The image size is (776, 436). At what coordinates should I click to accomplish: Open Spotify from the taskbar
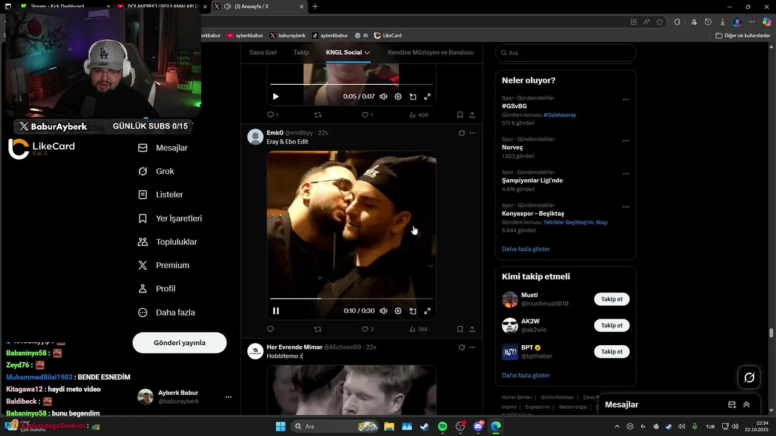[443, 426]
